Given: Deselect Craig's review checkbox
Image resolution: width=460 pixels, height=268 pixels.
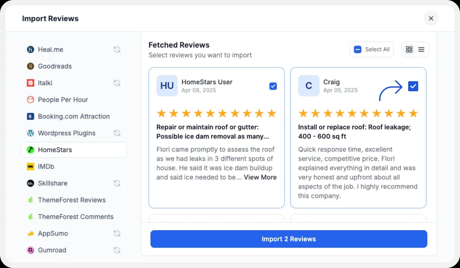Looking at the screenshot, I should [x=413, y=86].
